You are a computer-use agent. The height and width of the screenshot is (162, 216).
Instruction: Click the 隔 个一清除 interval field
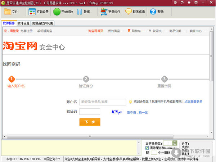point(154,153)
